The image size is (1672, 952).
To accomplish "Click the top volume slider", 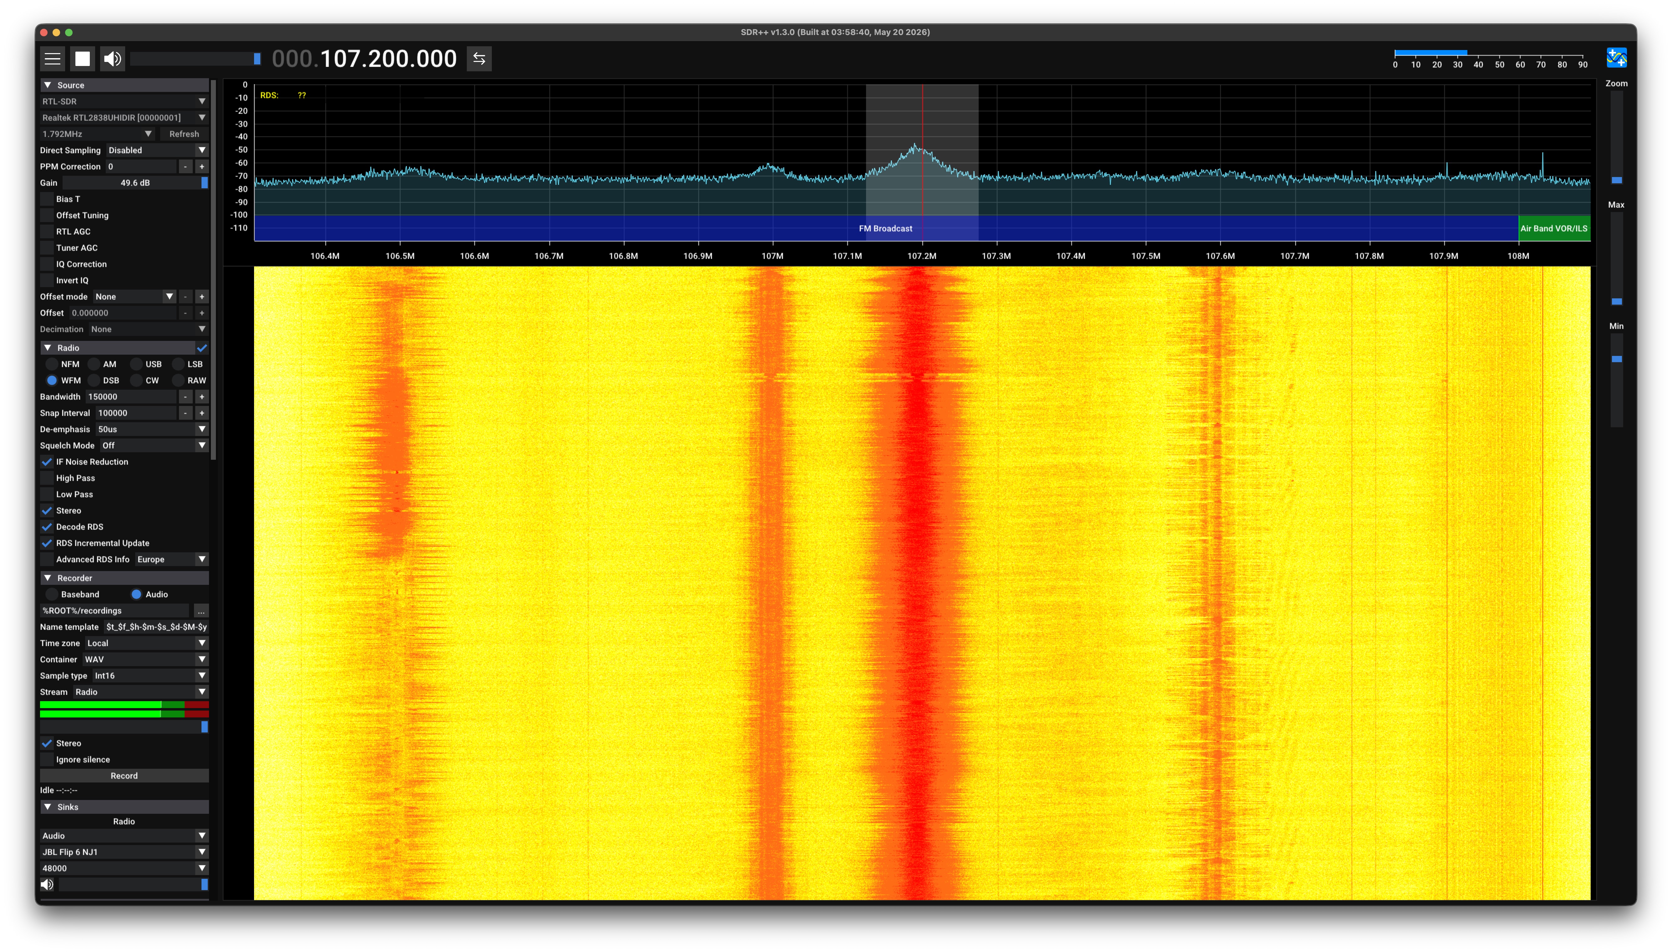I will point(196,59).
